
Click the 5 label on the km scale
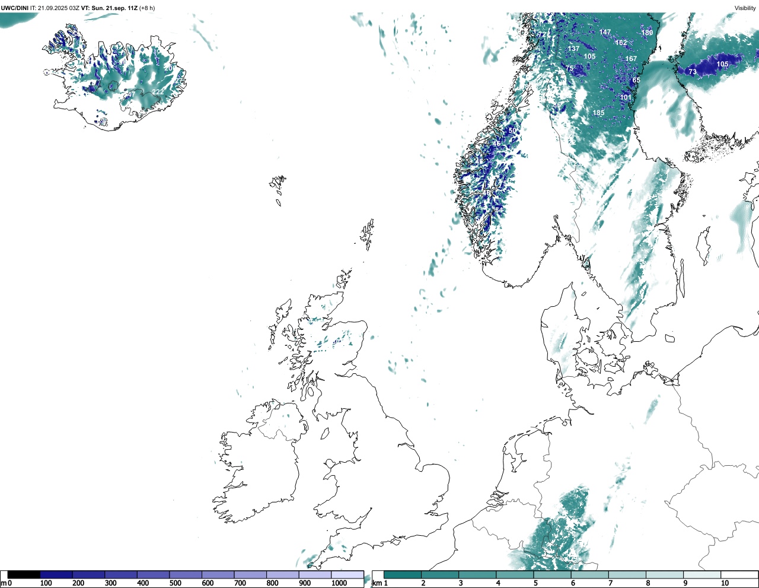tap(535, 583)
